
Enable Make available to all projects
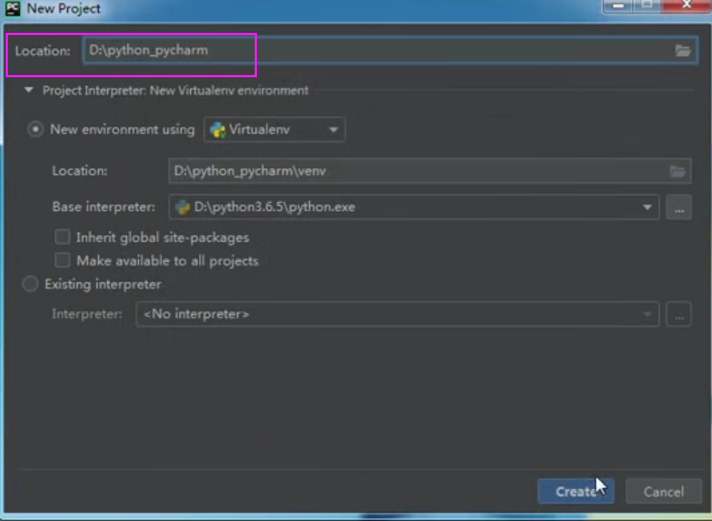[x=63, y=261]
